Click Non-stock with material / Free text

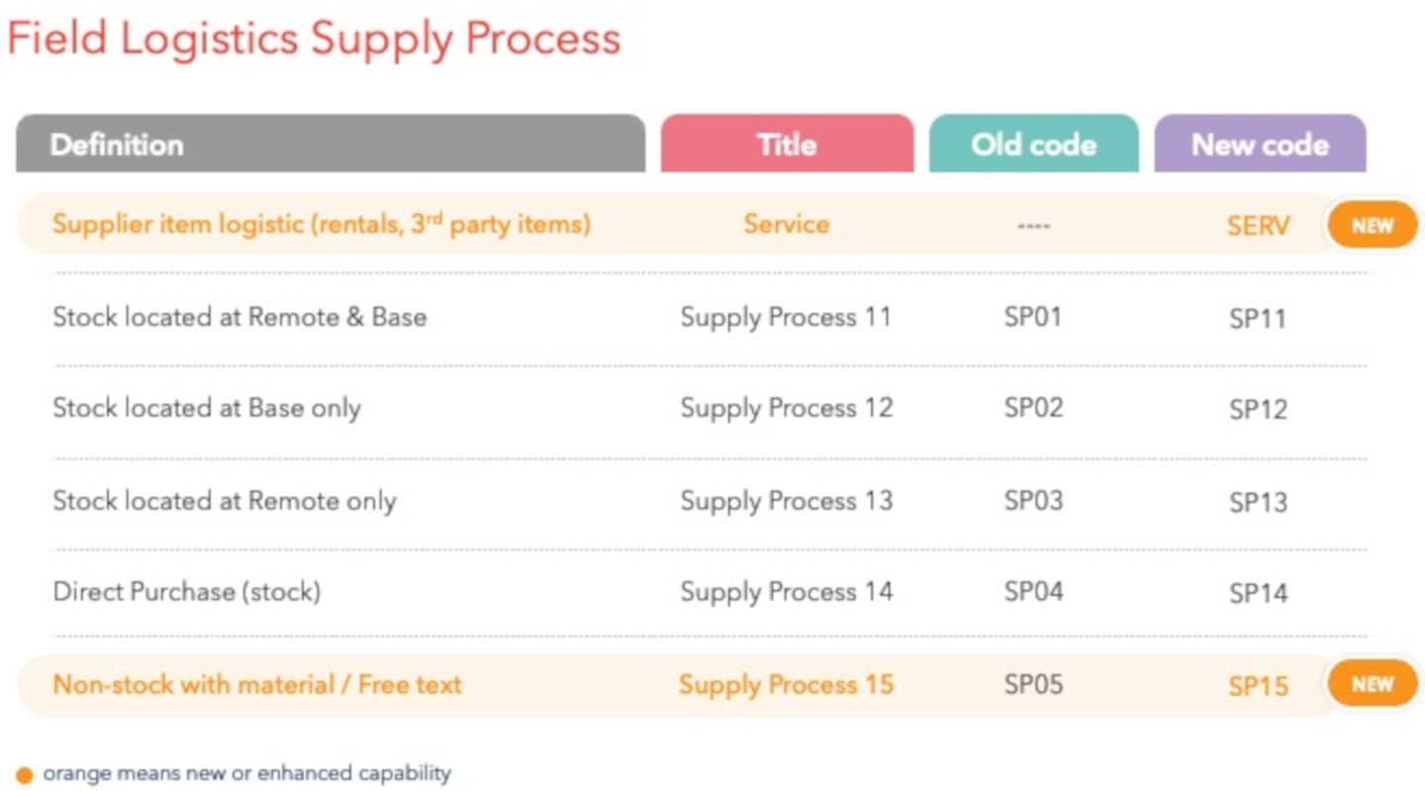point(257,684)
